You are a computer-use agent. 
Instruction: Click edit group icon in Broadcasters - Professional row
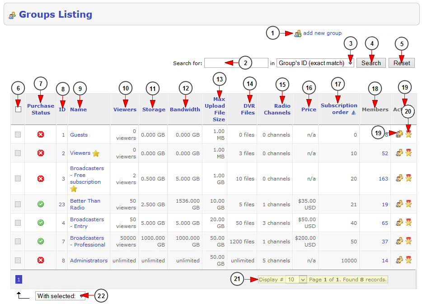point(399,241)
